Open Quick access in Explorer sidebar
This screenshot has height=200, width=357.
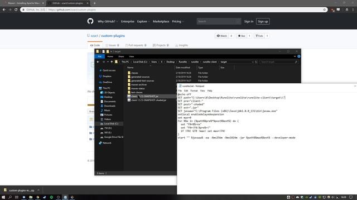coord(109,71)
